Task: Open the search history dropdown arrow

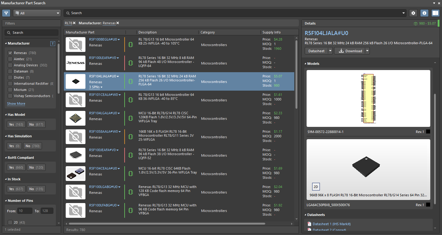Action: click(x=404, y=13)
